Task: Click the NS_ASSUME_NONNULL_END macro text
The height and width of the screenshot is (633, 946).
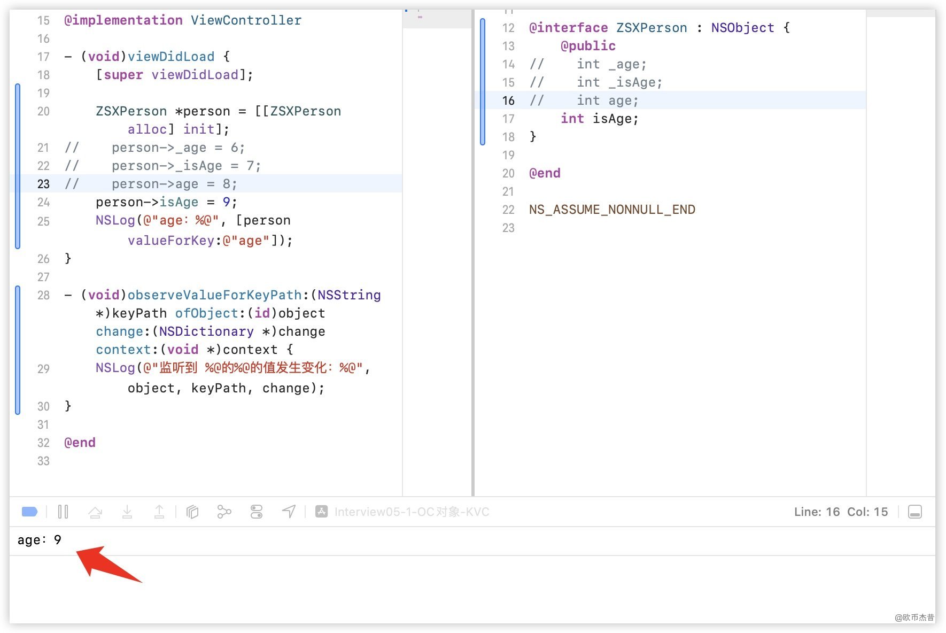Action: [x=612, y=210]
